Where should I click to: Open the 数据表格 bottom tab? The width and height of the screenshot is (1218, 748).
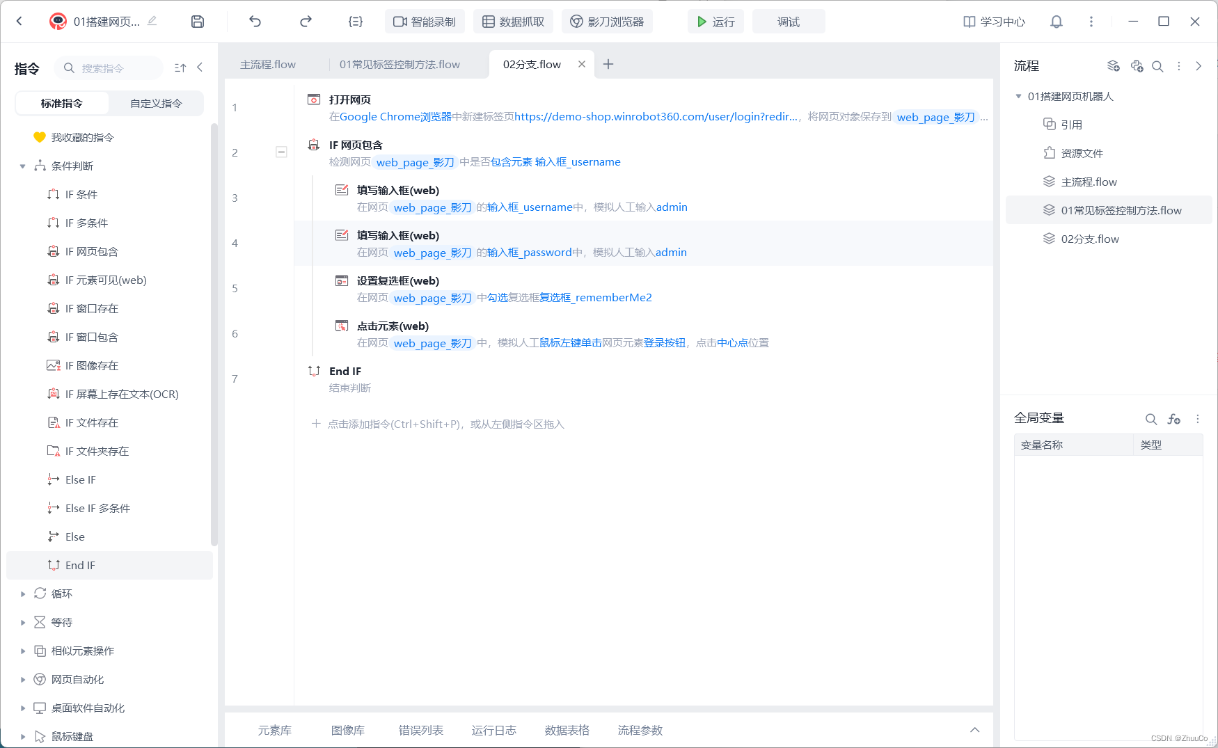point(567,730)
